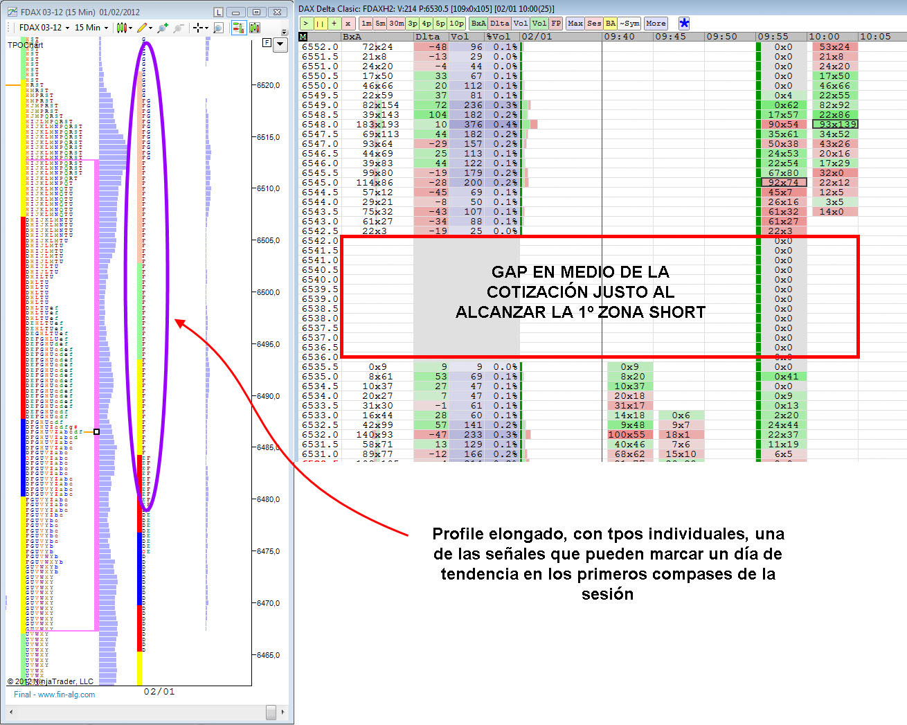Image resolution: width=907 pixels, height=725 pixels.
Task: Select the 4p period button
Action: [426, 24]
